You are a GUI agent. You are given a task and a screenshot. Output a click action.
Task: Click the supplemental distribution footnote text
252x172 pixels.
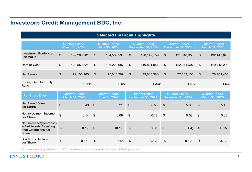coord(80,149)
